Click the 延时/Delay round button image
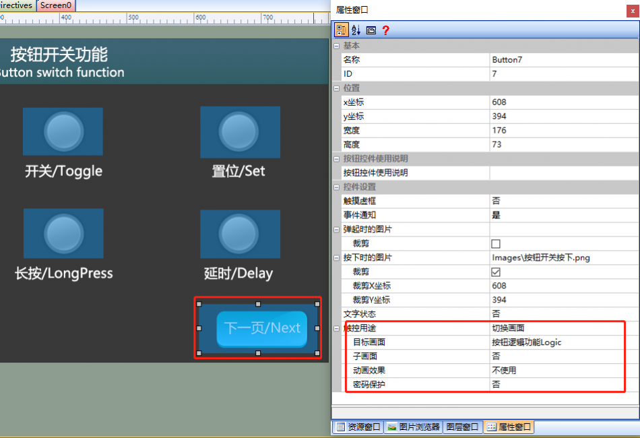640x438 pixels. (240, 234)
